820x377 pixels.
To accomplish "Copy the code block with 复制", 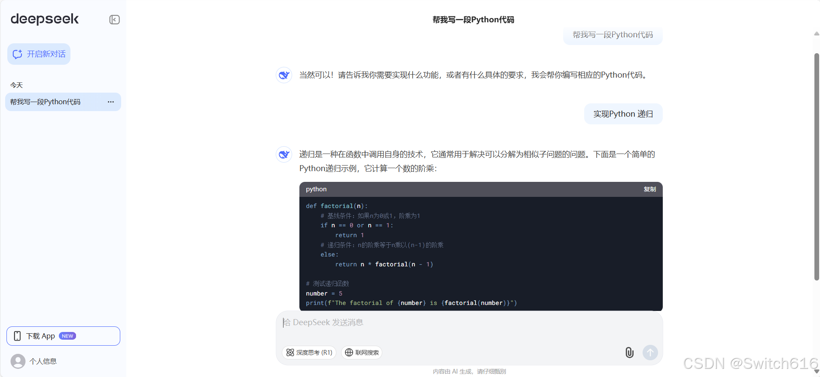I will click(x=649, y=189).
